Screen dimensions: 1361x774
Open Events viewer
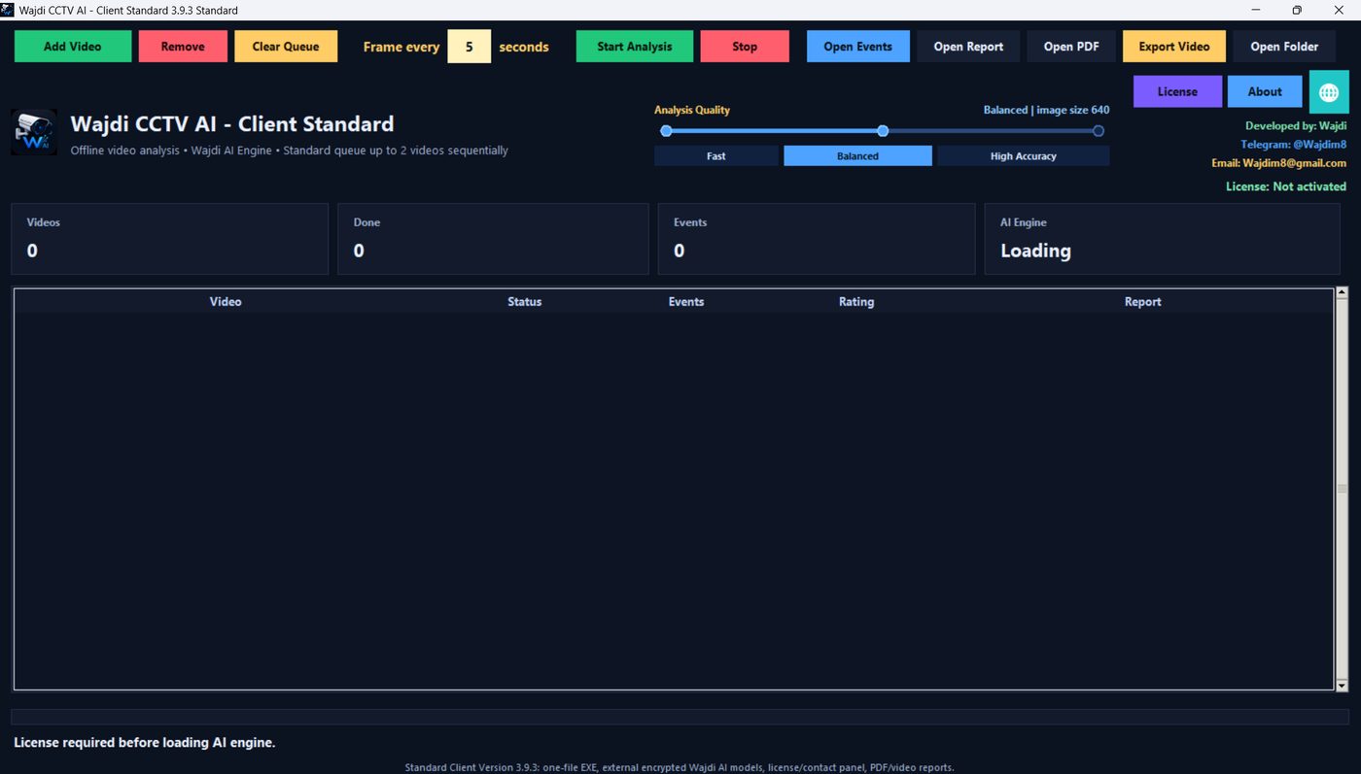[858, 47]
